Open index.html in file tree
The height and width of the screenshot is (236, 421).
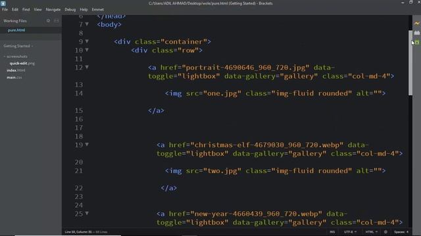(16, 70)
